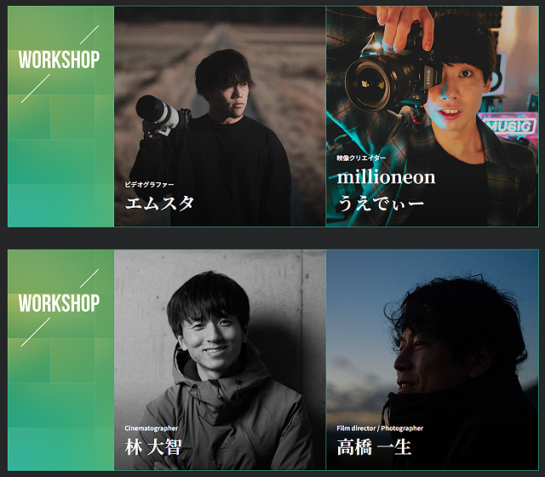Click the うえでぃー name text

click(x=381, y=203)
